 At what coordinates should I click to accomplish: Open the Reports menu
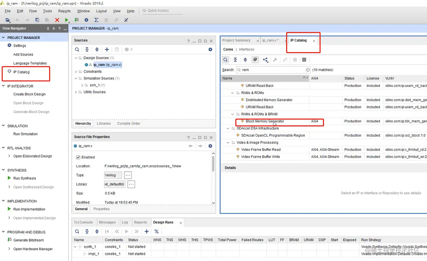[x=64, y=11]
